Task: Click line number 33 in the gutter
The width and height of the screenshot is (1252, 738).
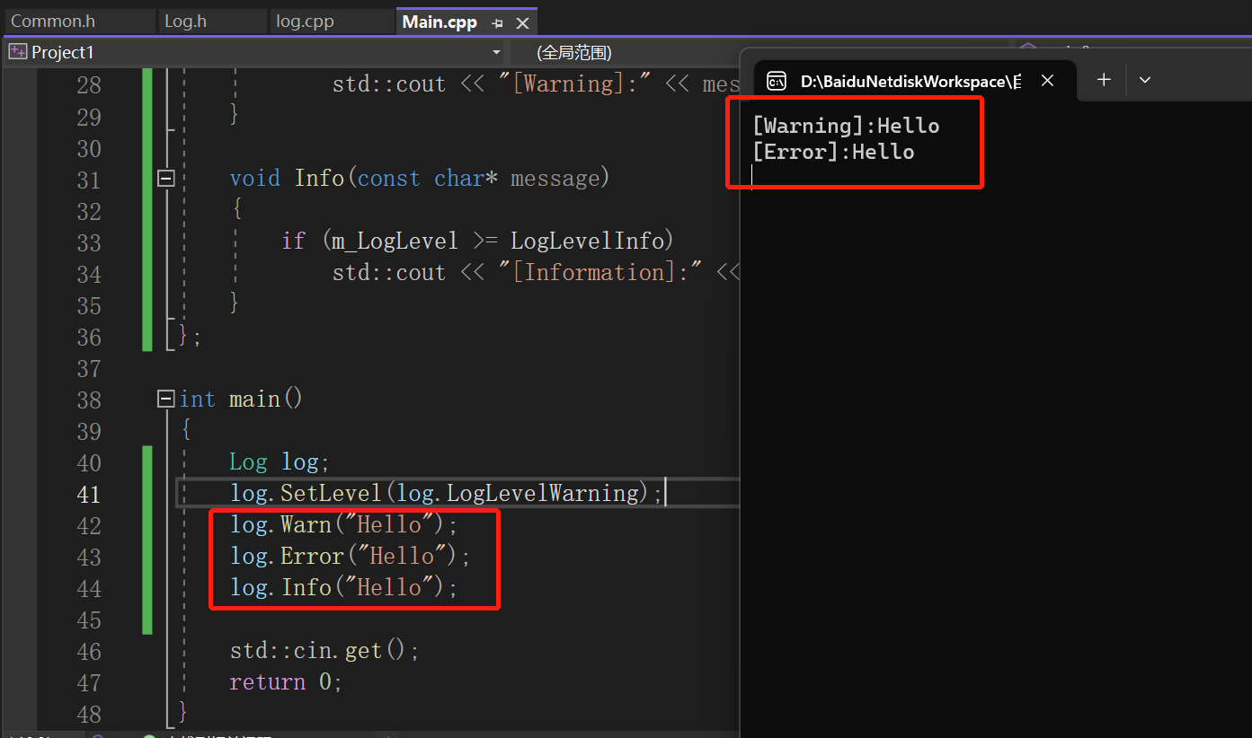Action: (x=89, y=242)
